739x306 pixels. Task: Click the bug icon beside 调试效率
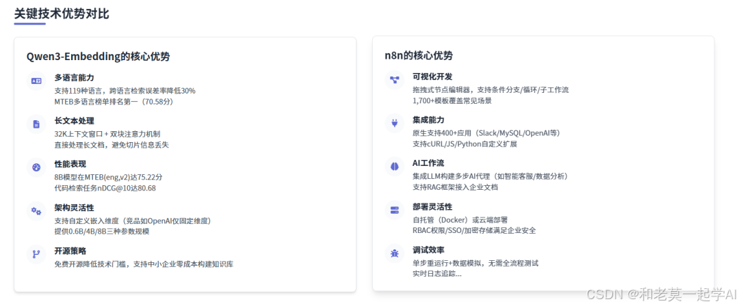(395, 253)
